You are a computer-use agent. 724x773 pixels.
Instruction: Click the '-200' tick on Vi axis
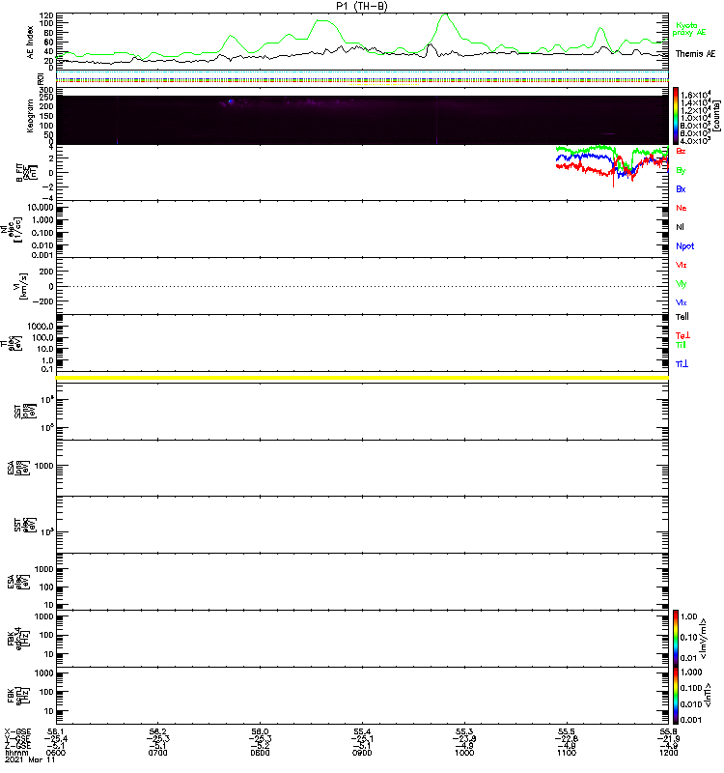42,301
